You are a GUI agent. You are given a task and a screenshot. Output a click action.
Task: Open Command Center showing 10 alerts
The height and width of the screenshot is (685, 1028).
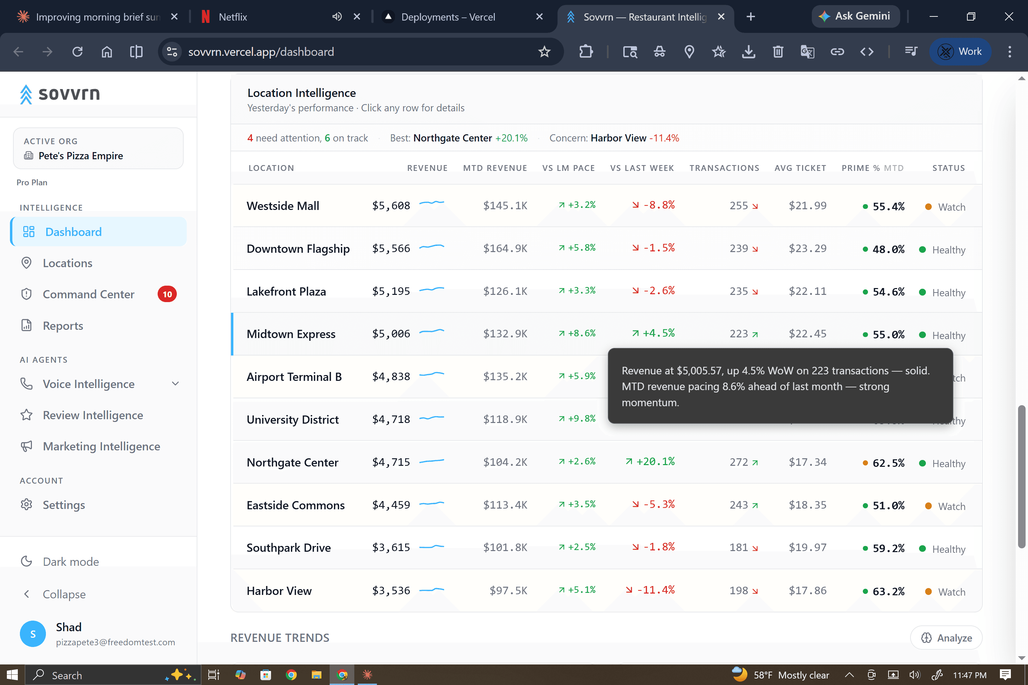click(89, 294)
